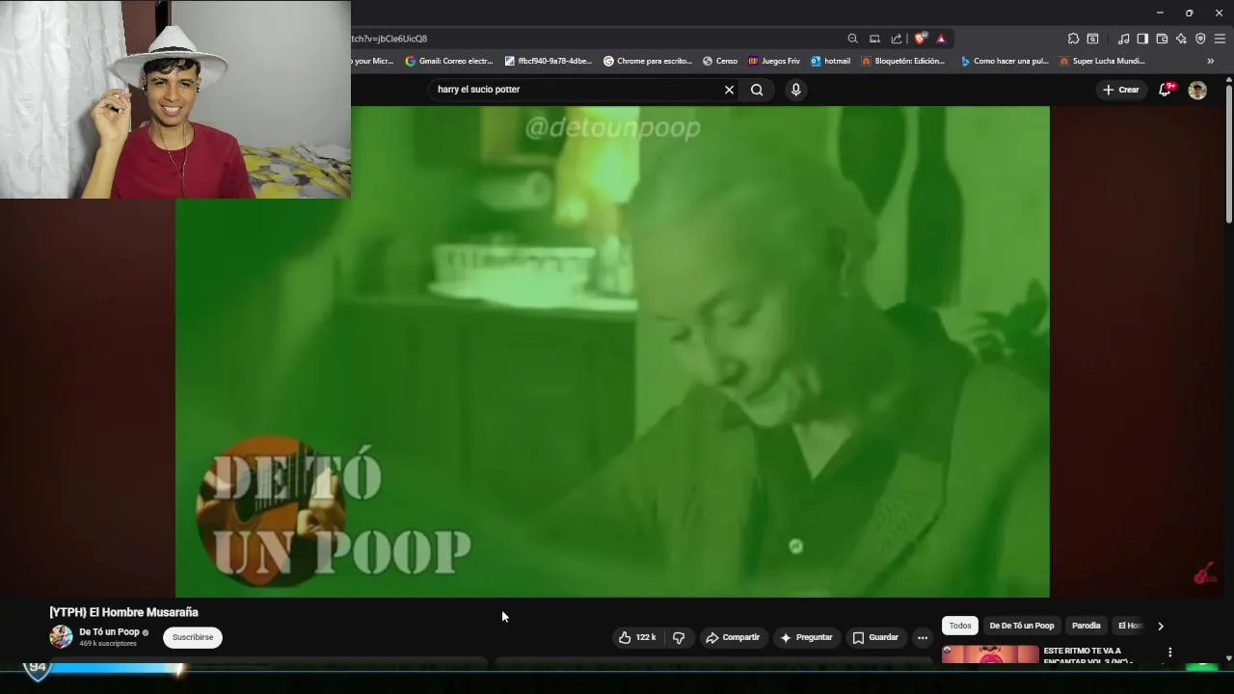Screen dimensions: 1234x694
Task: Subscribe using the Suscribirse button
Action: (193, 637)
